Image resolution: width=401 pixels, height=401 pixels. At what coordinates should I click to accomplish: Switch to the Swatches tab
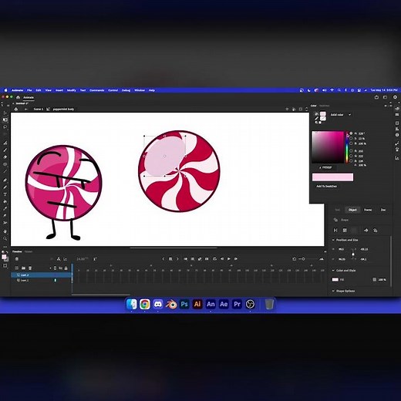(324, 106)
